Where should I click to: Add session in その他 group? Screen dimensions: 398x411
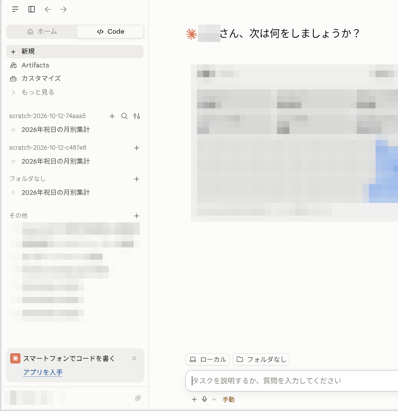pos(137,216)
